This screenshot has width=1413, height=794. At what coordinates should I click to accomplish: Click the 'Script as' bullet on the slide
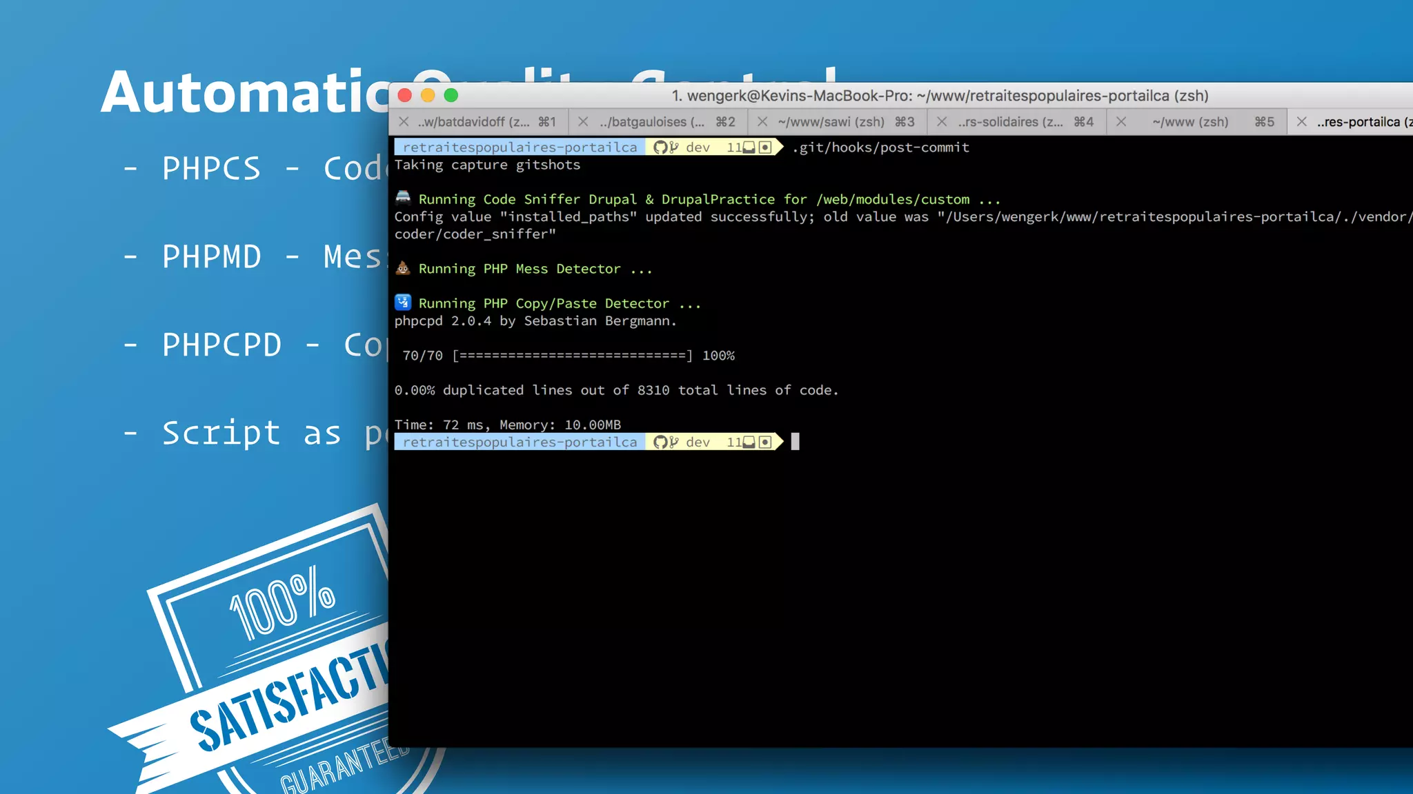coord(255,434)
